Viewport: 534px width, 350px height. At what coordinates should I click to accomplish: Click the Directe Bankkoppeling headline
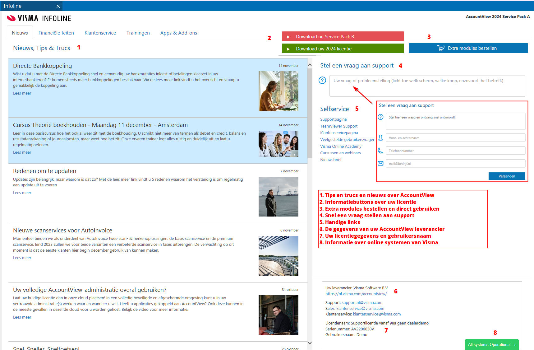tap(42, 66)
